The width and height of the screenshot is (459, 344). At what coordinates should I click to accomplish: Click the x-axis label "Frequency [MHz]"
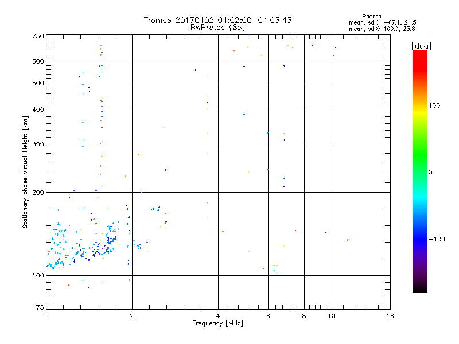tap(217, 323)
